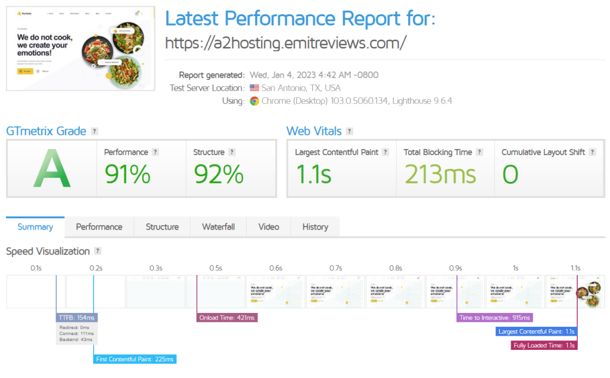View the History tab
This screenshot has height=378, width=610.
[315, 227]
